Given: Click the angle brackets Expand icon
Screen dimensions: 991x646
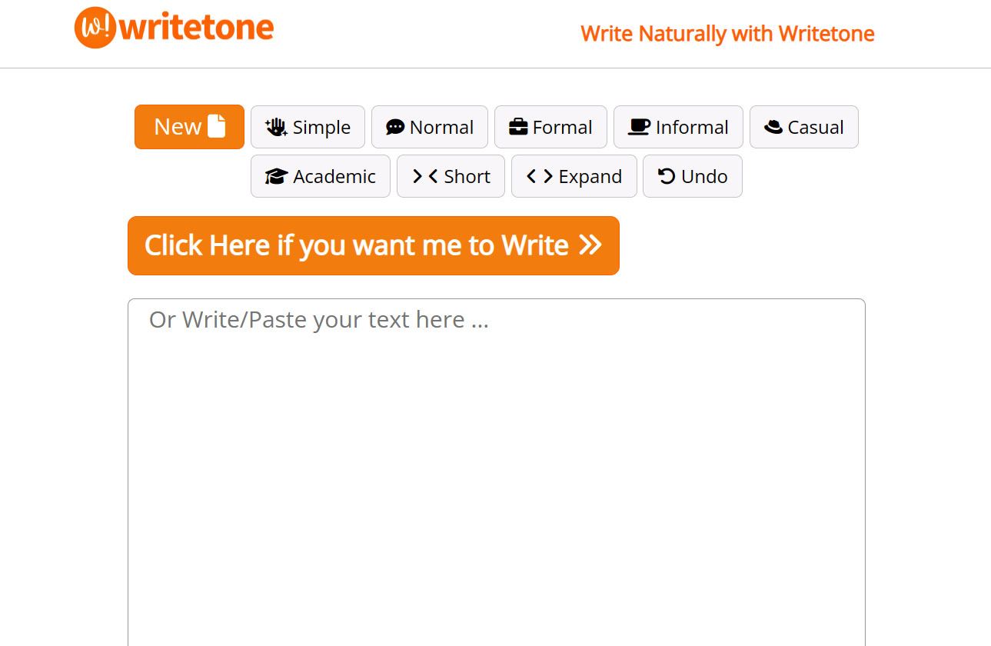Looking at the screenshot, I should [540, 177].
